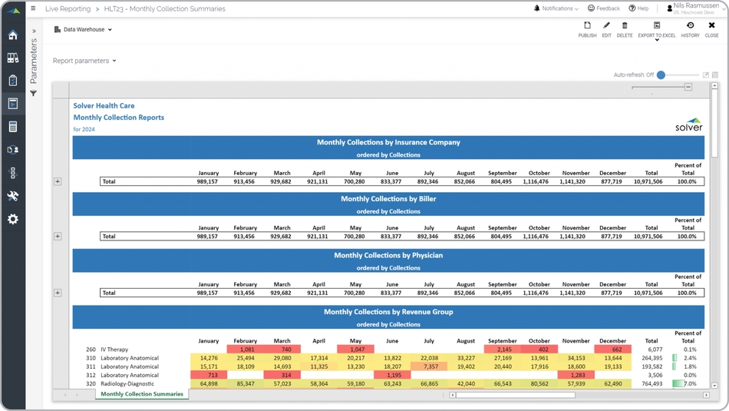The image size is (729, 411).
Task: Click the calculator icon in sidebar
Action: [x=13, y=127]
